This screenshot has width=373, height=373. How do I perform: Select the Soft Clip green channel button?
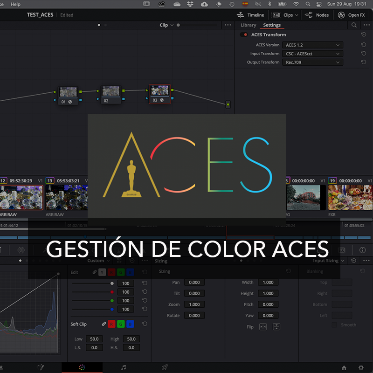pyautogui.click(x=121, y=324)
